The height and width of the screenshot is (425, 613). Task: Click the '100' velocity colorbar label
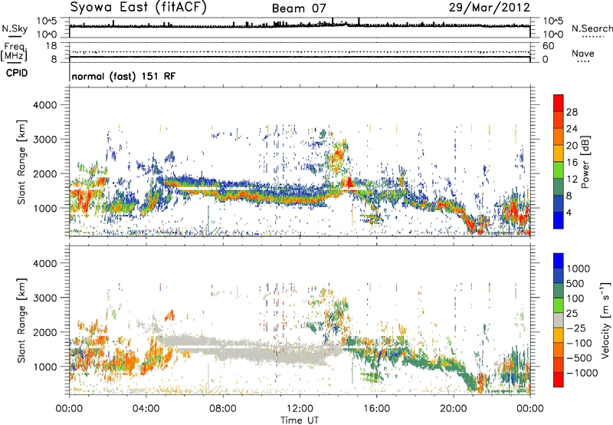coord(575,298)
